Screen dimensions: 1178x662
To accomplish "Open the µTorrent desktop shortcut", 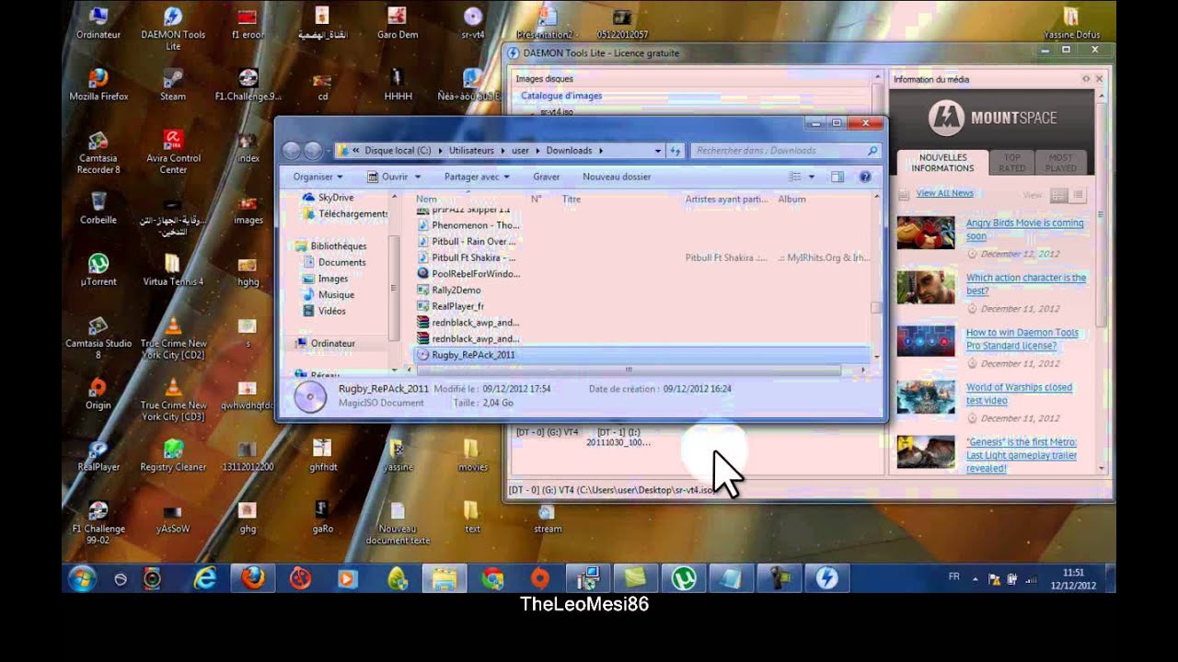I will point(98,270).
